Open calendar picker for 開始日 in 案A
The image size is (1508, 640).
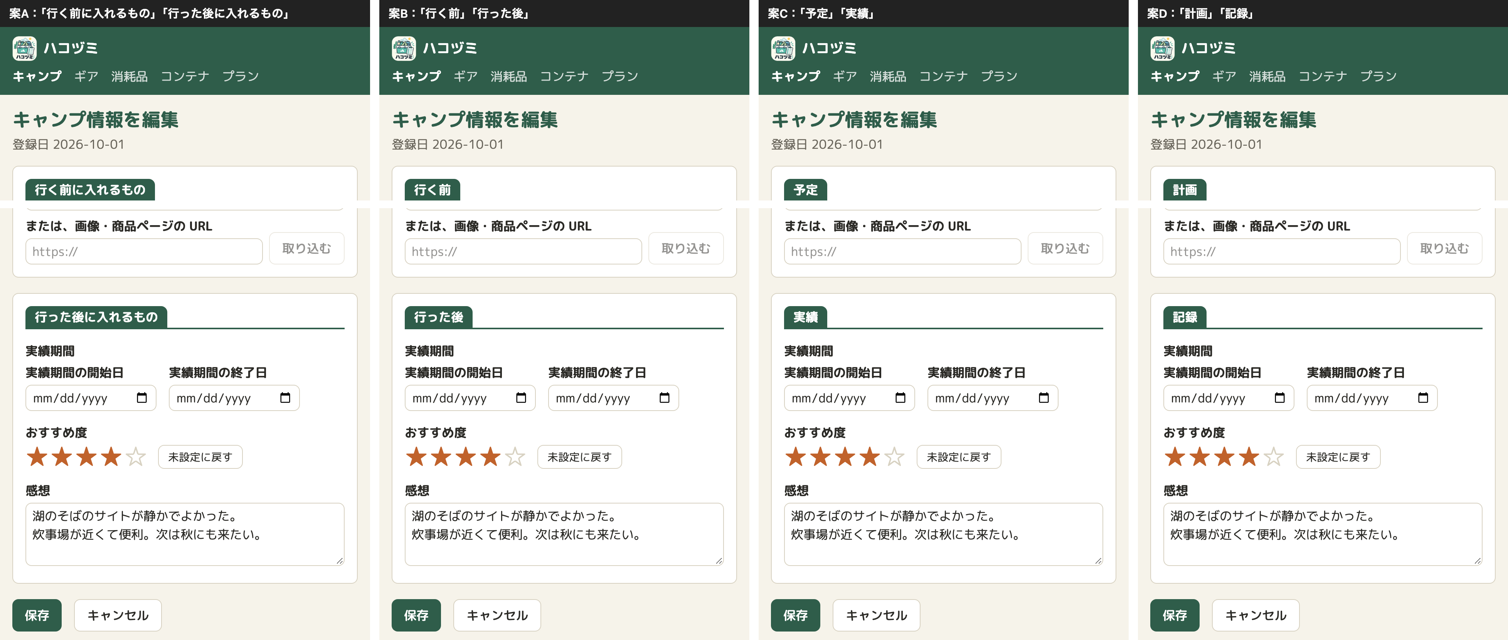coord(142,398)
